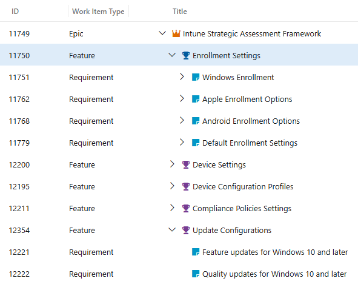Click the requirement icon for Android Enrollment Options
Image resolution: width=358 pixels, height=284 pixels.
[x=196, y=121]
